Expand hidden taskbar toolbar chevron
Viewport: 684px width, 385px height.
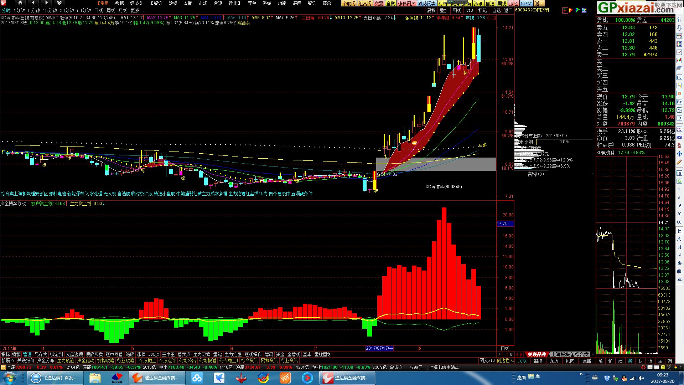pyautogui.click(x=581, y=374)
